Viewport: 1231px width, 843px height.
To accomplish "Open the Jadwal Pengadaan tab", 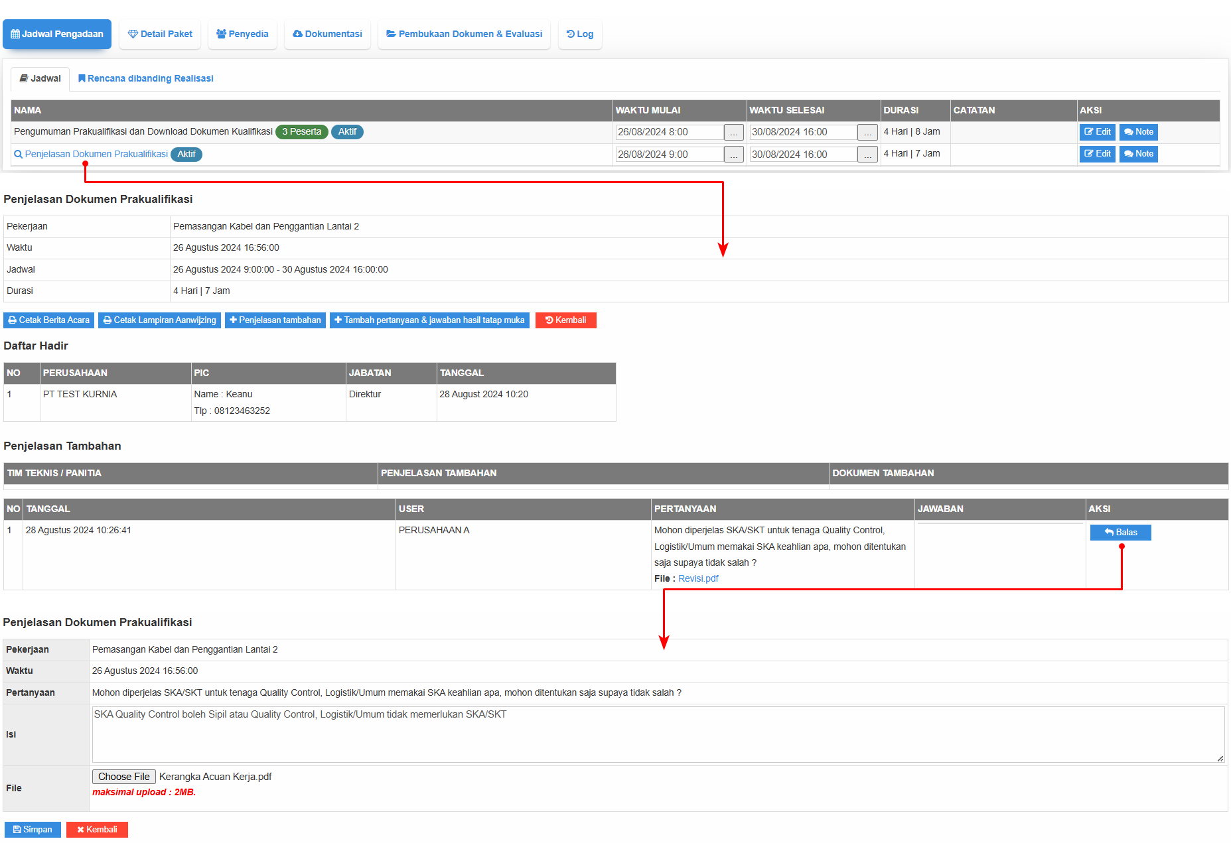I will (x=57, y=34).
